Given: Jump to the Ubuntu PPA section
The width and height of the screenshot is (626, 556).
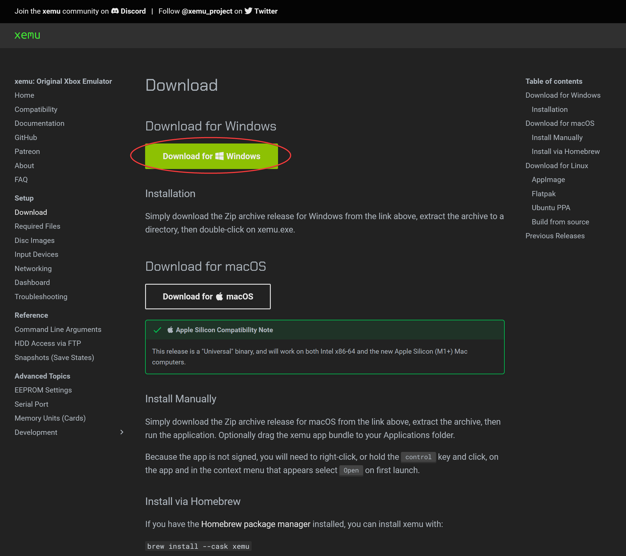Looking at the screenshot, I should (551, 208).
